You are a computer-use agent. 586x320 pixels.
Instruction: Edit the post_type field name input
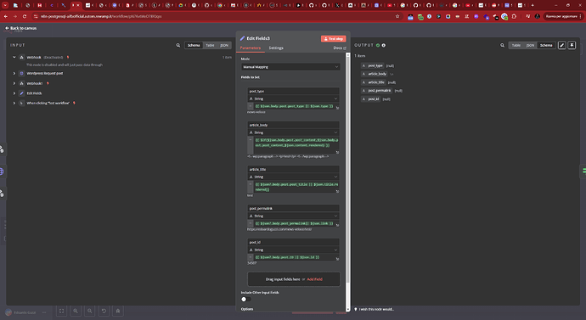click(x=293, y=91)
